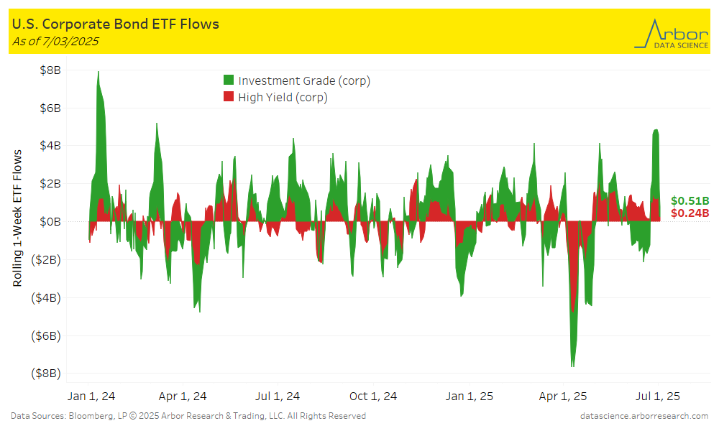Click the $8B y-axis tick label
The height and width of the screenshot is (431, 719).
[x=50, y=70]
